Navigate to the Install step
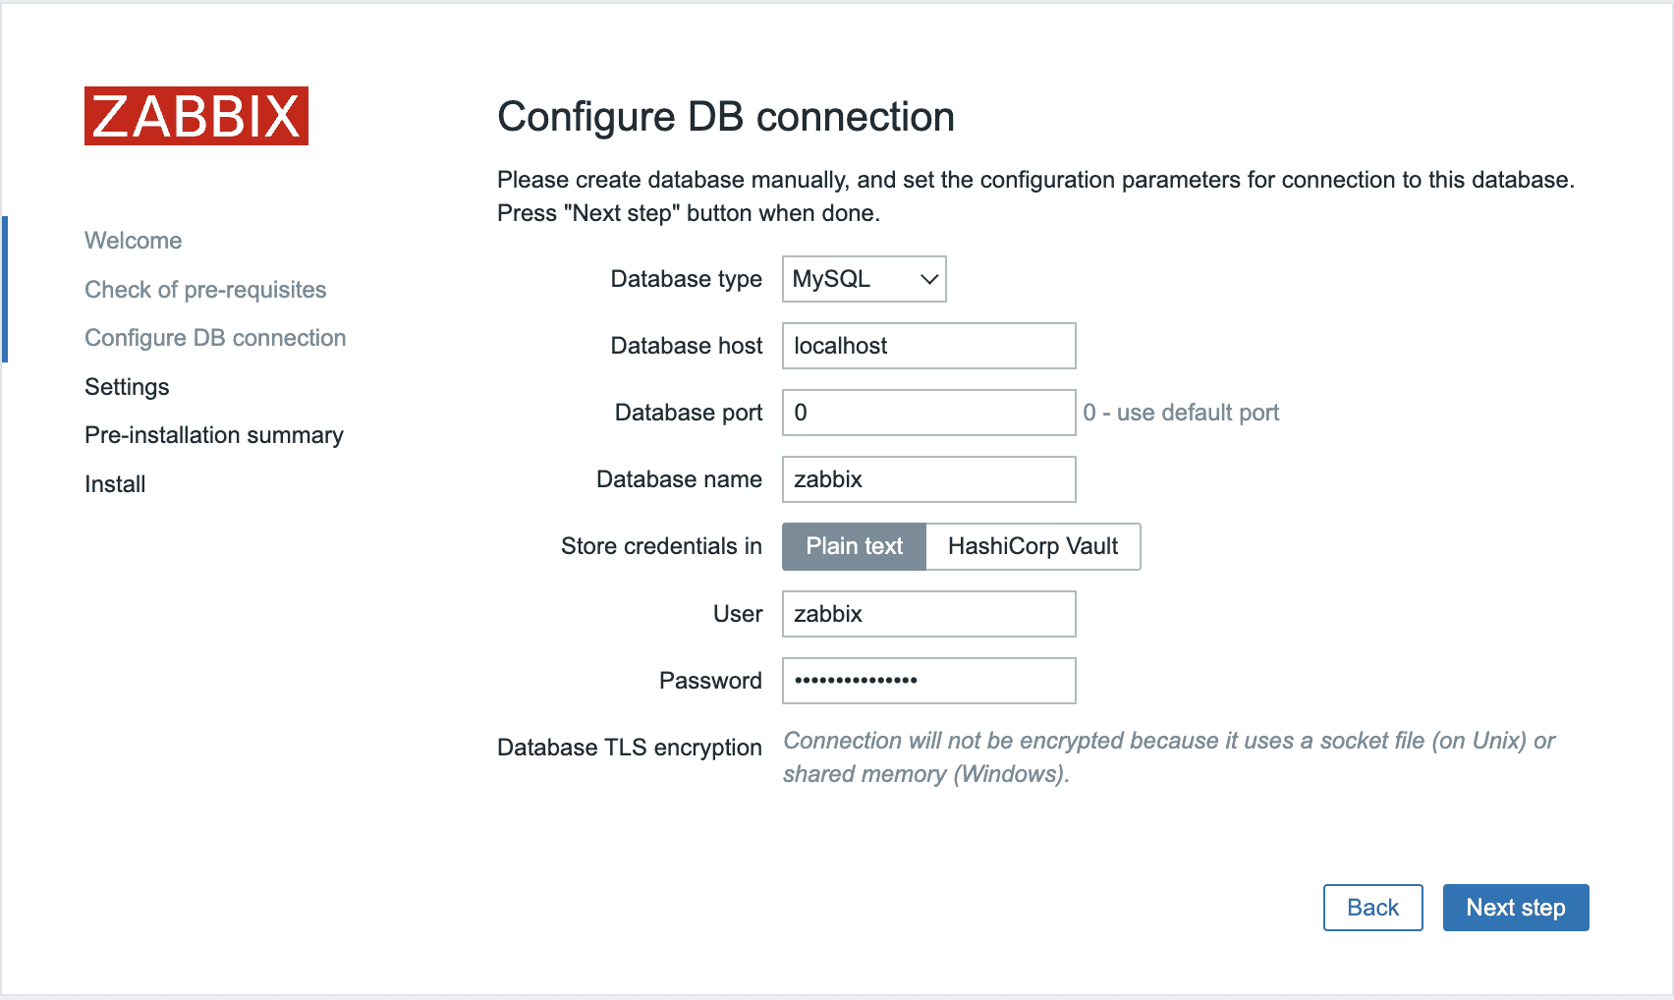The width and height of the screenshot is (1674, 1000). point(114,483)
